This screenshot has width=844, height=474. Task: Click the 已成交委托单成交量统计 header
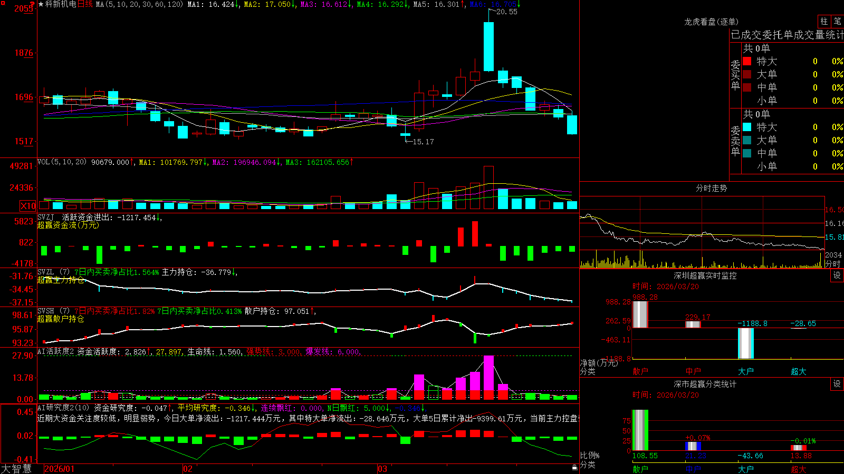pyautogui.click(x=787, y=35)
